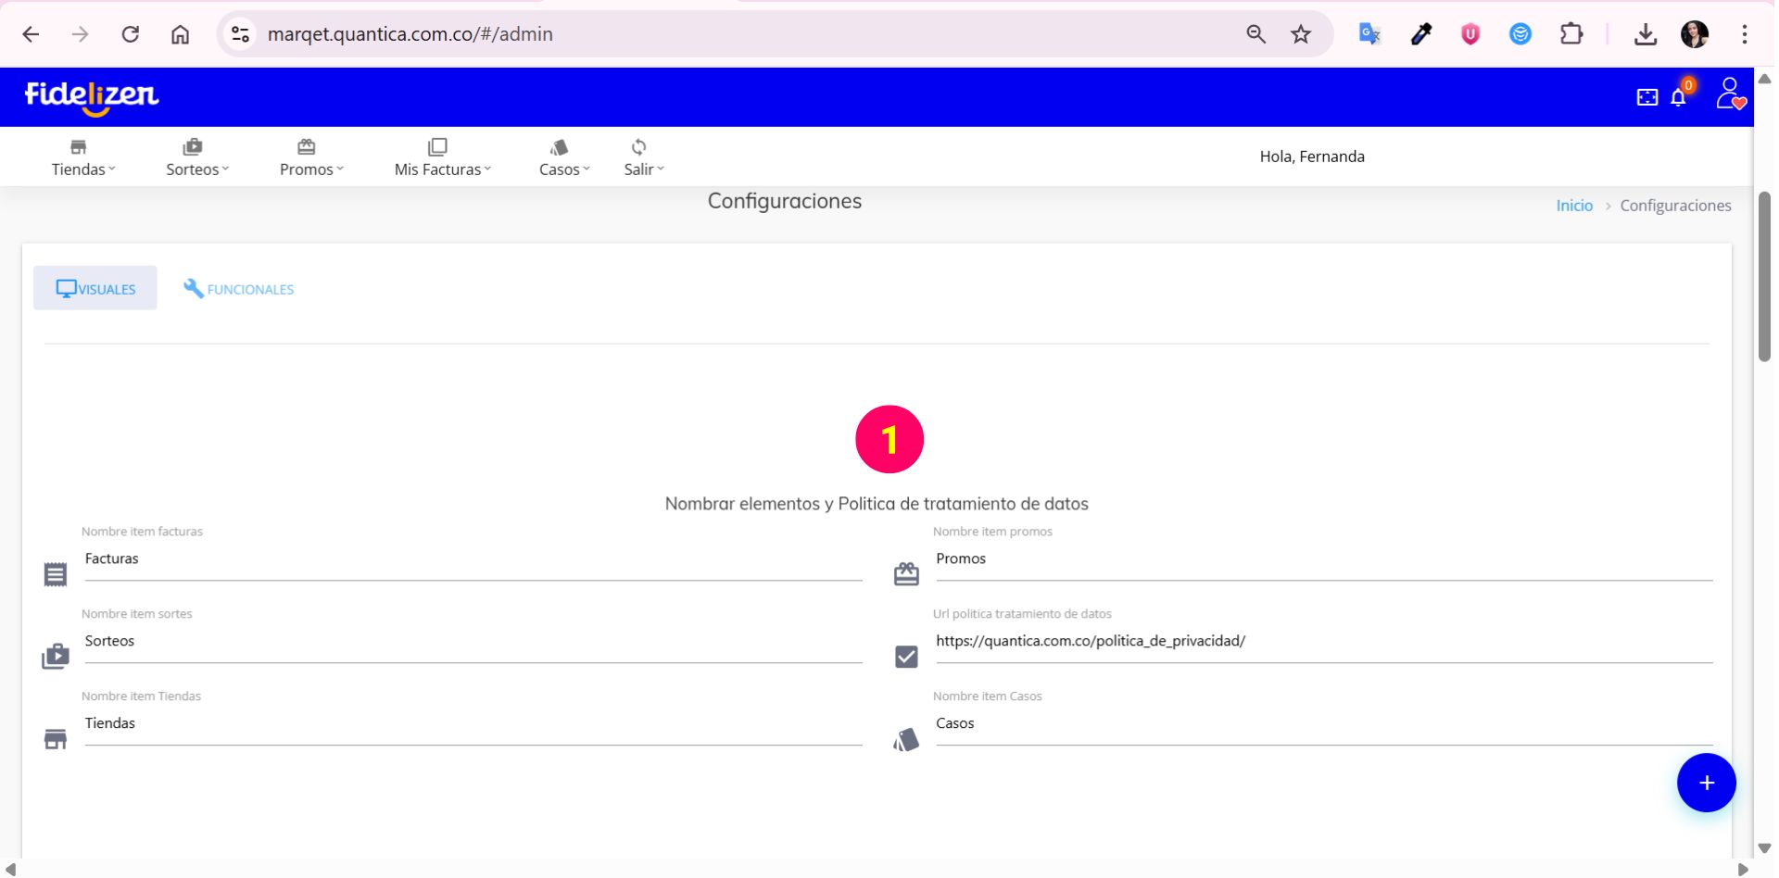Screen dimensions: 1779x878
Task: Open browser downloads icon
Action: click(x=1645, y=34)
